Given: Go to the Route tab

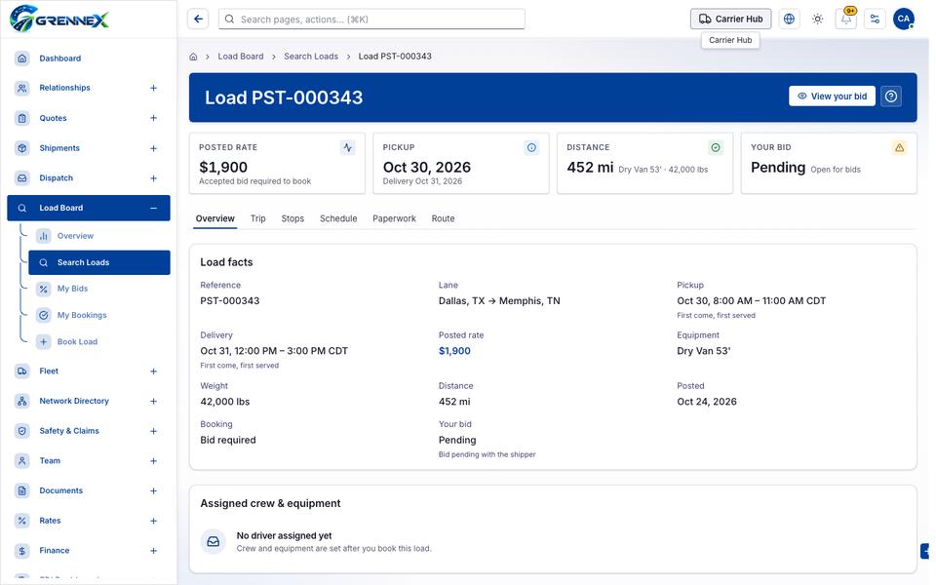Looking at the screenshot, I should click(x=443, y=218).
